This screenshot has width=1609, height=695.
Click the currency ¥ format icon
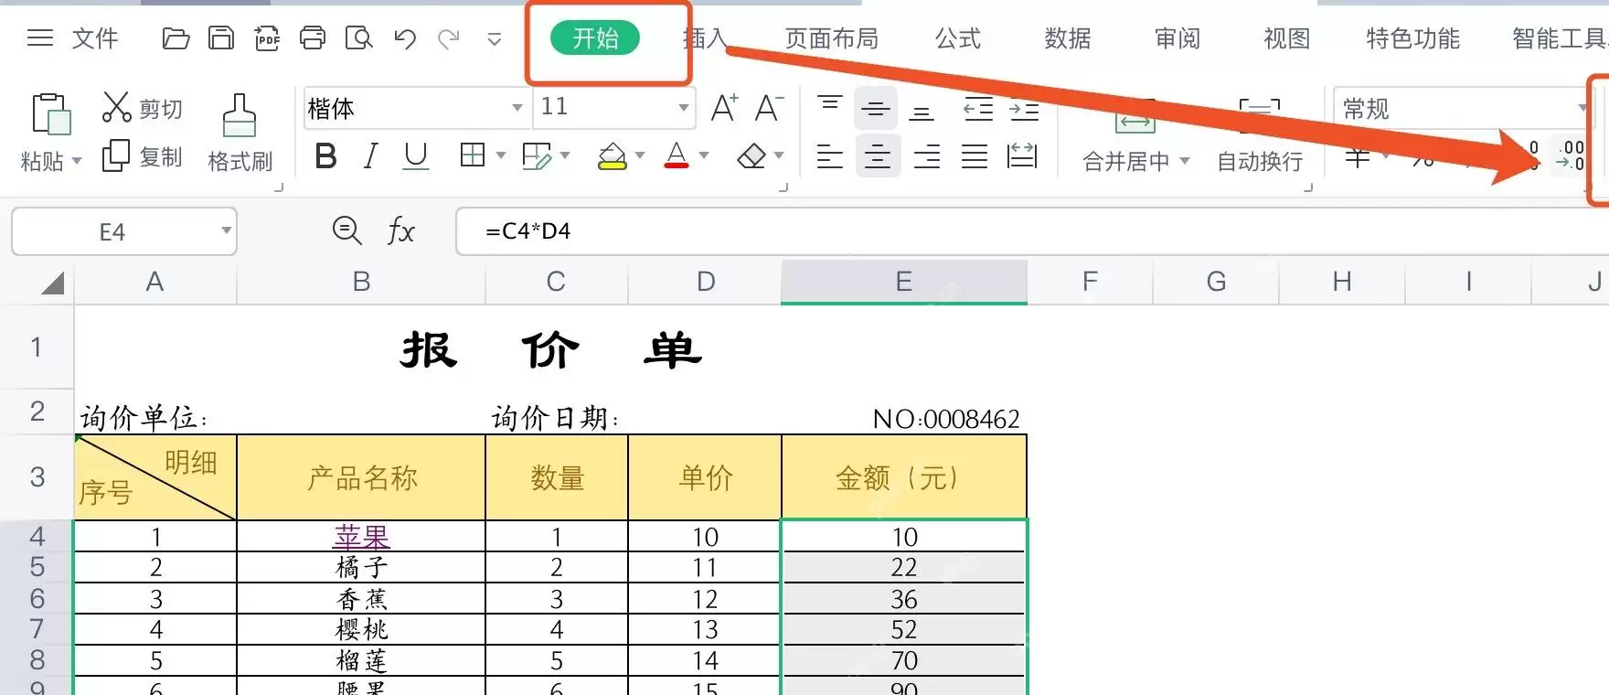[1358, 157]
